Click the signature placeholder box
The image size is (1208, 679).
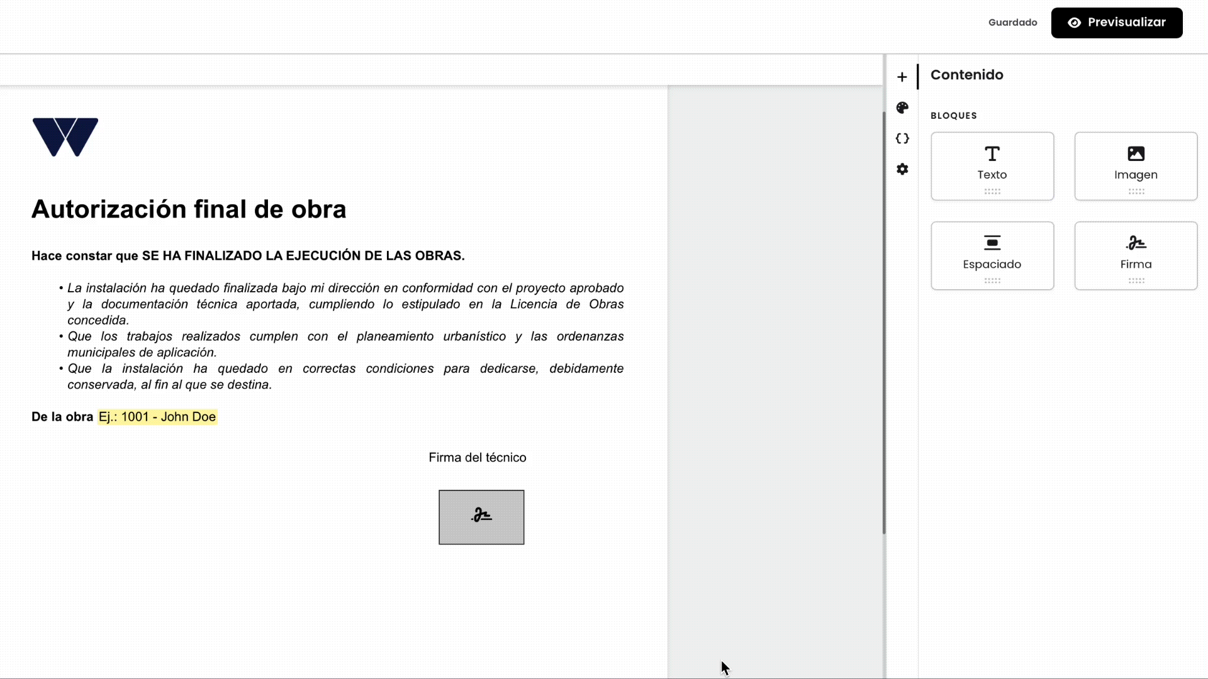pyautogui.click(x=481, y=517)
